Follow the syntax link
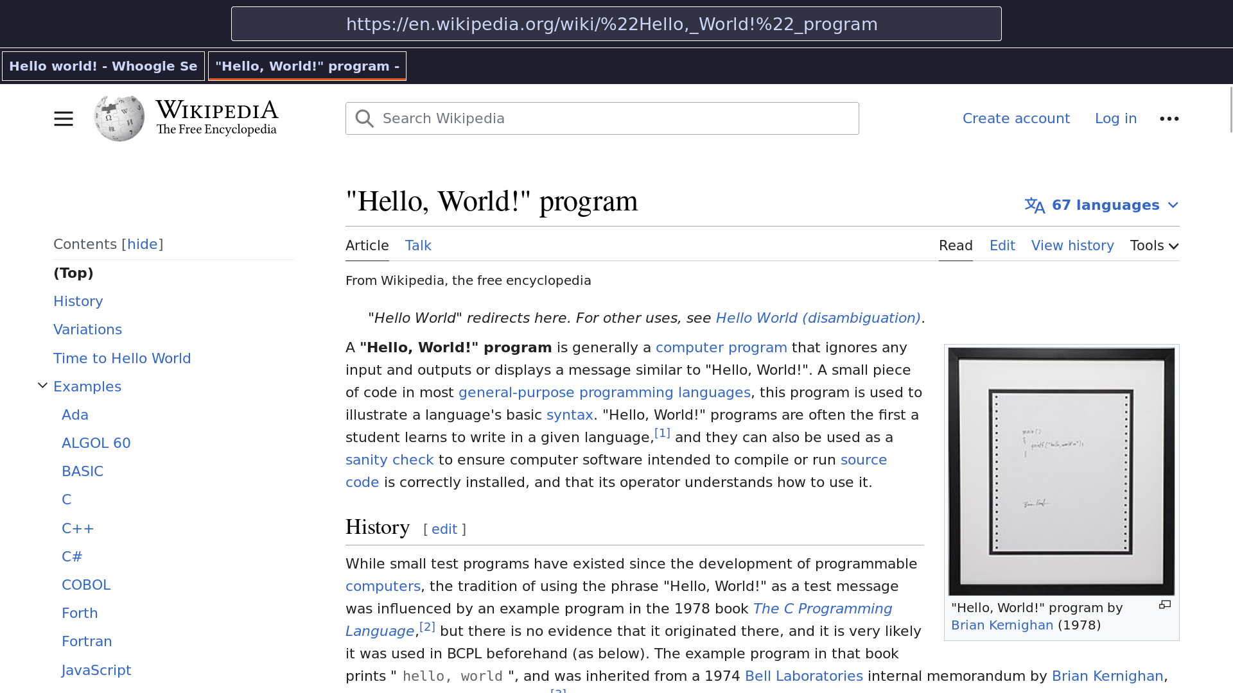This screenshot has height=693, width=1233. pos(570,415)
